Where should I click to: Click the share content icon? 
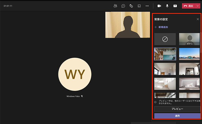click(175, 6)
